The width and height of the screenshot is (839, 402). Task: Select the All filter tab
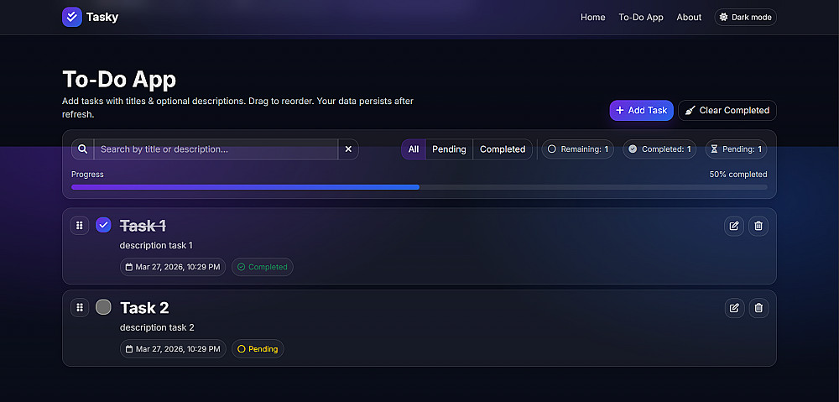pyautogui.click(x=414, y=149)
